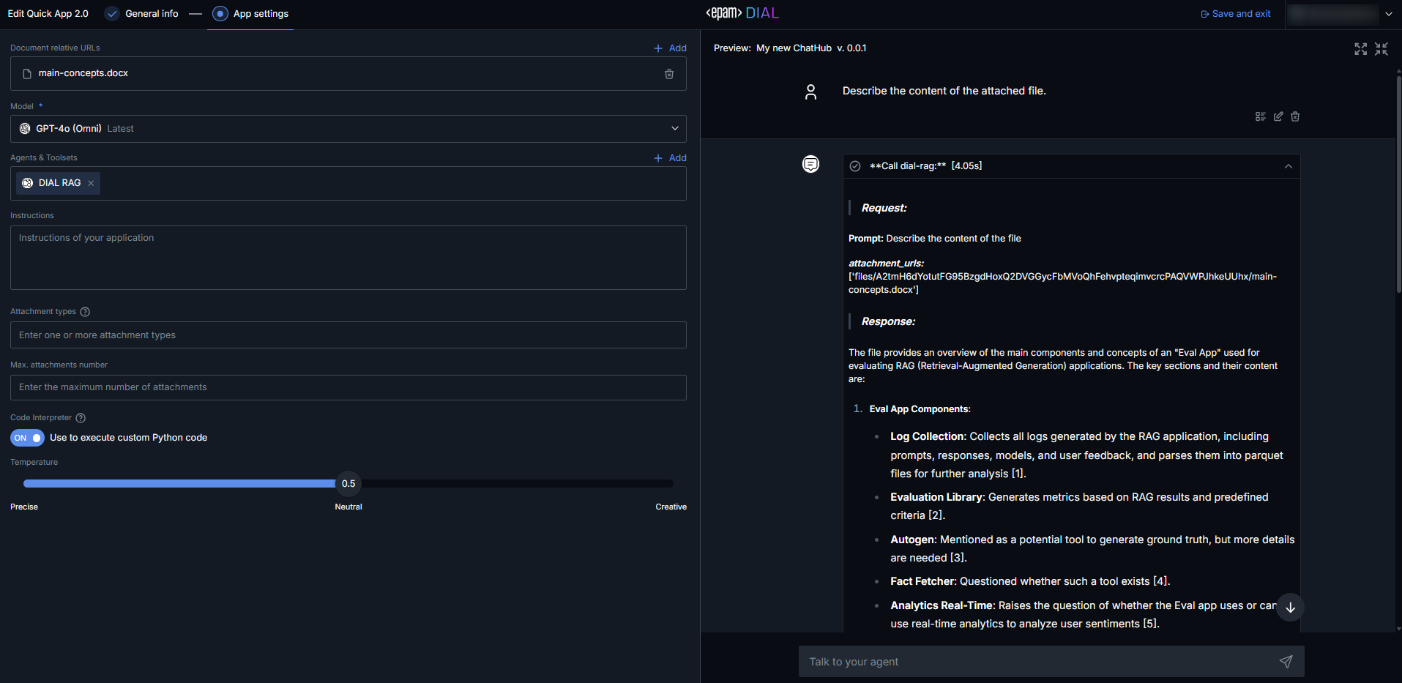This screenshot has height=683, width=1402.
Task: Delete the main-concepts.docx document entry
Action: pos(668,74)
